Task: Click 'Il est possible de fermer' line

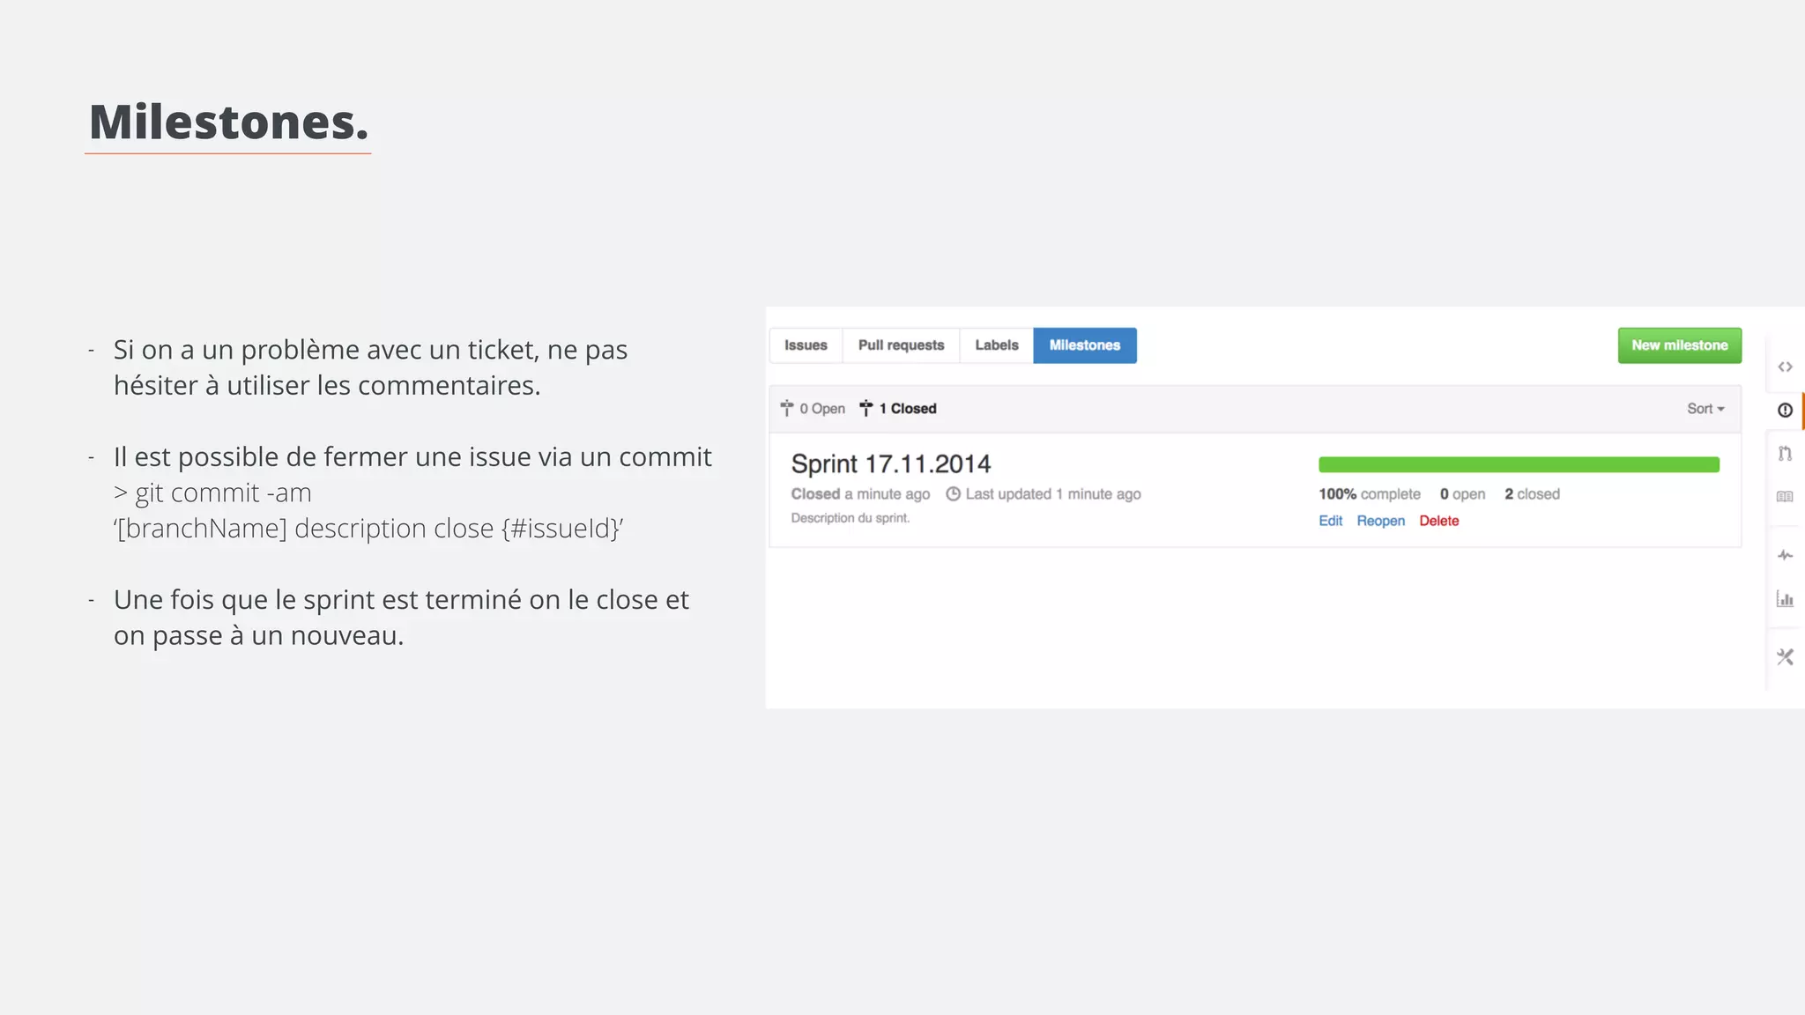Action: click(x=412, y=456)
